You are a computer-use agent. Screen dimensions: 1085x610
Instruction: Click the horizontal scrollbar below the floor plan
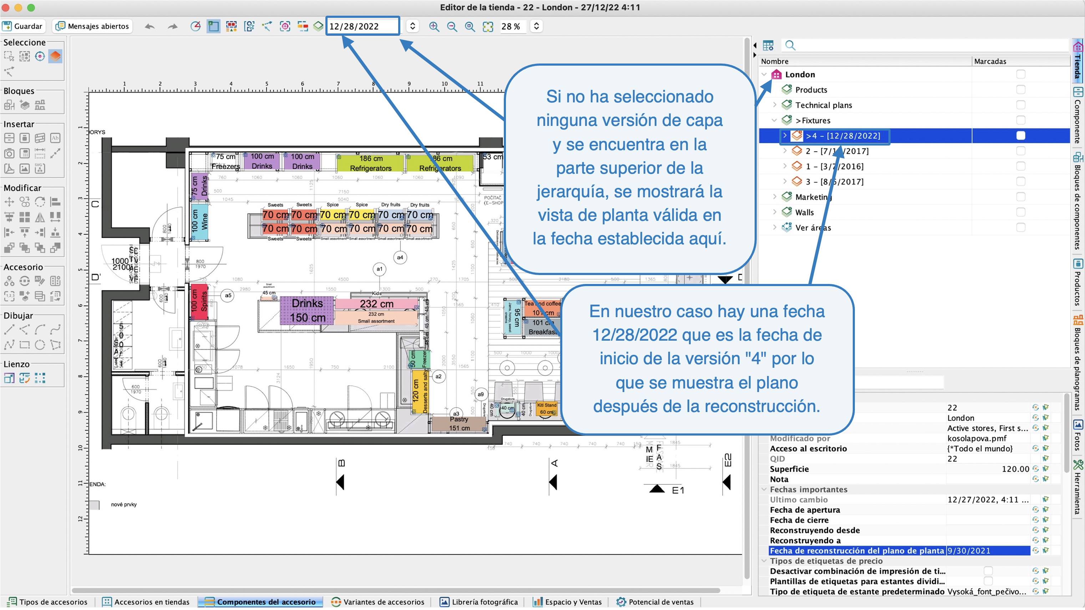(396, 590)
